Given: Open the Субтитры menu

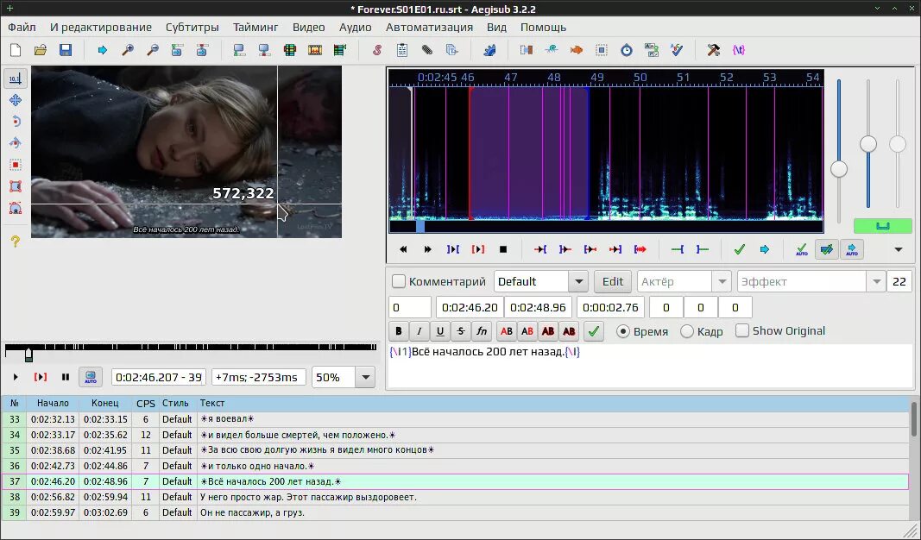Looking at the screenshot, I should [x=192, y=27].
